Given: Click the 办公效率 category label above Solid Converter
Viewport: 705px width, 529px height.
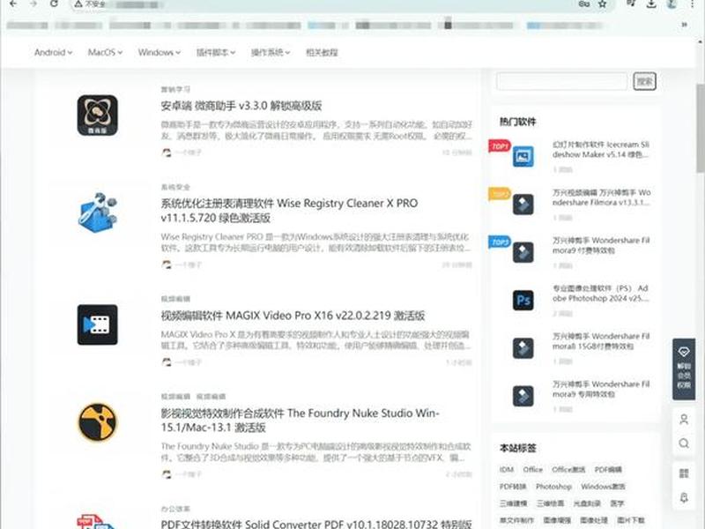Looking at the screenshot, I should (x=175, y=509).
